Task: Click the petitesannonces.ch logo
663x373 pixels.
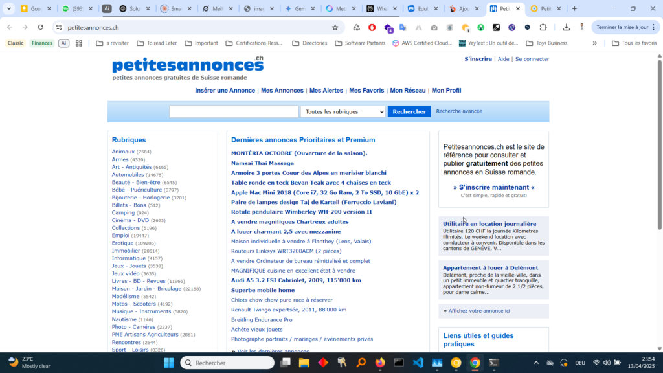Action: (x=188, y=64)
